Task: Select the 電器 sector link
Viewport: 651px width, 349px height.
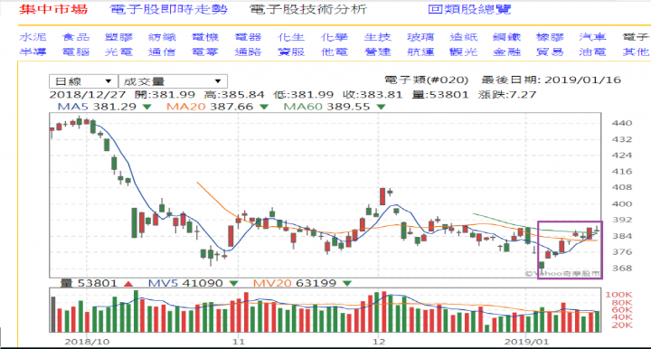Action: pyautogui.click(x=249, y=37)
